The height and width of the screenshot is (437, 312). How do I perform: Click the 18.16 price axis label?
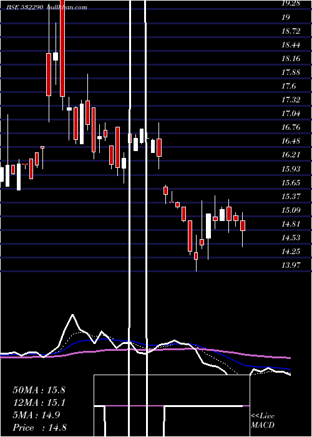click(291, 59)
